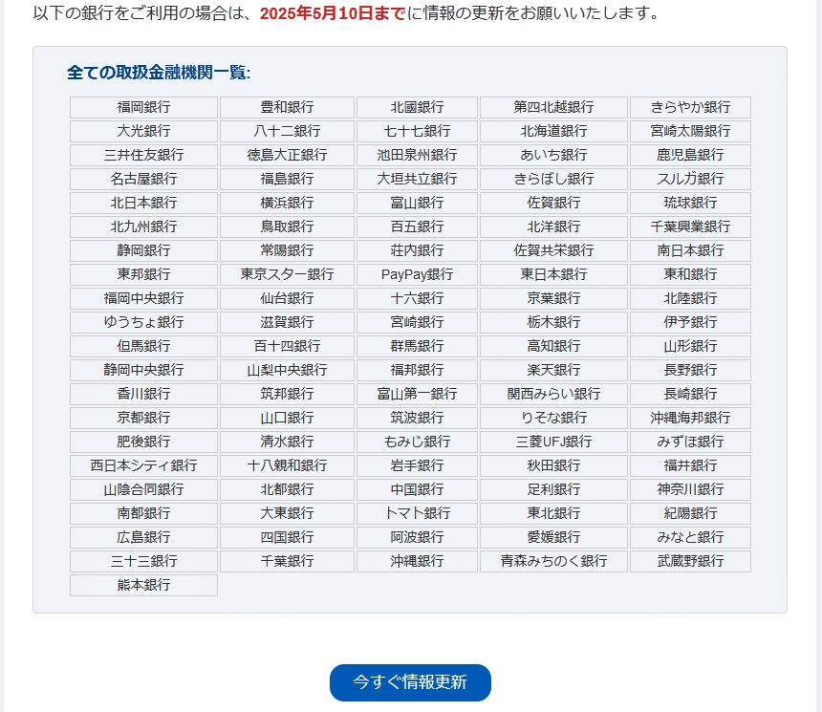Select the 福岡銀行 cell
This screenshot has height=712, width=822.
tap(143, 107)
